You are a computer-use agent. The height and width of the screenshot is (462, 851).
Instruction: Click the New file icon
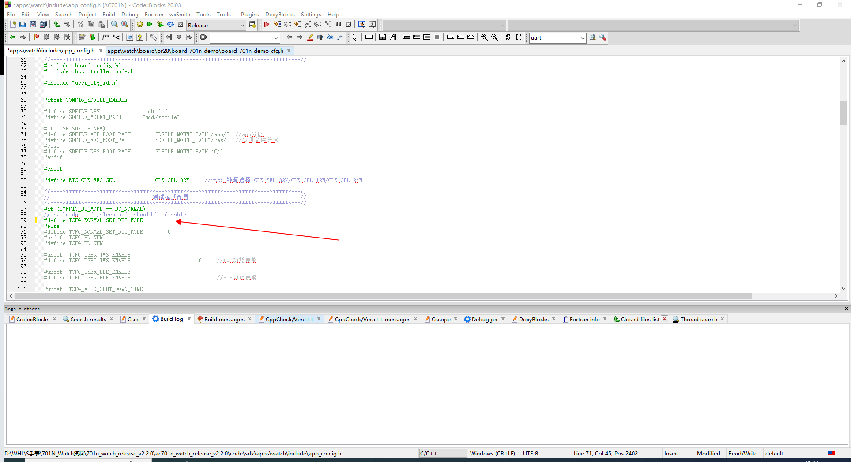[13, 25]
